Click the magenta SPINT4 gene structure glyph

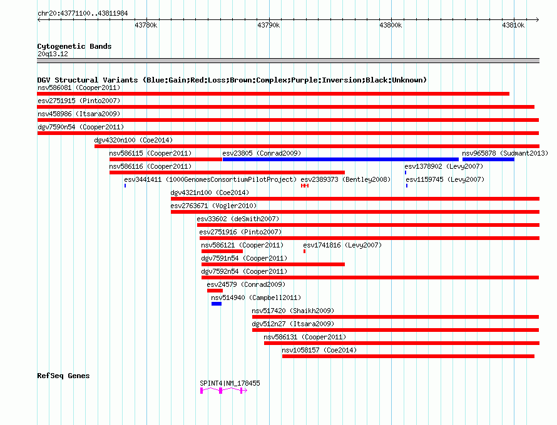click(224, 391)
